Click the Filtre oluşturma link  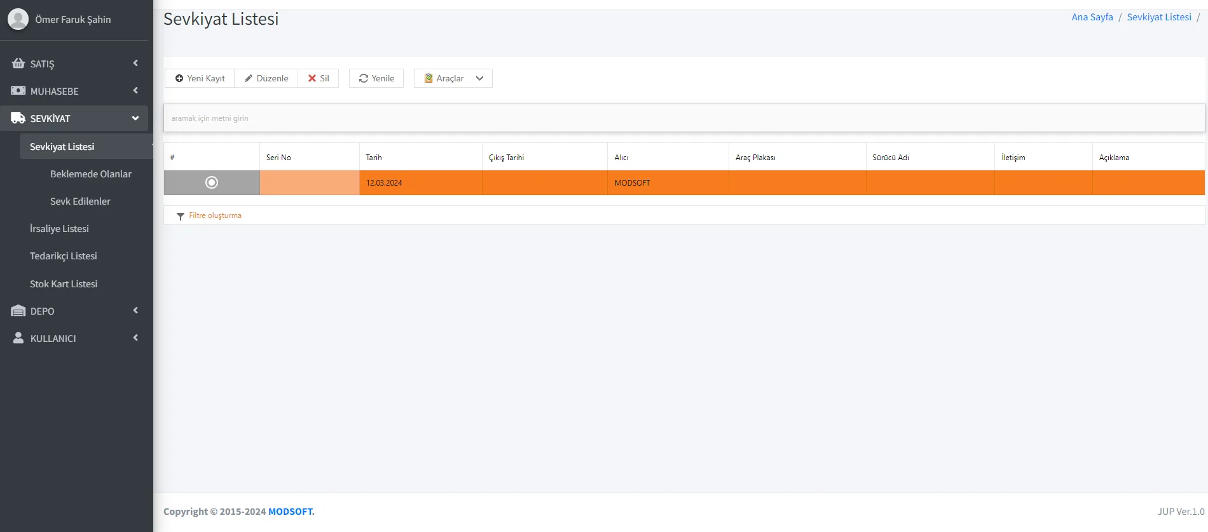[x=216, y=215]
